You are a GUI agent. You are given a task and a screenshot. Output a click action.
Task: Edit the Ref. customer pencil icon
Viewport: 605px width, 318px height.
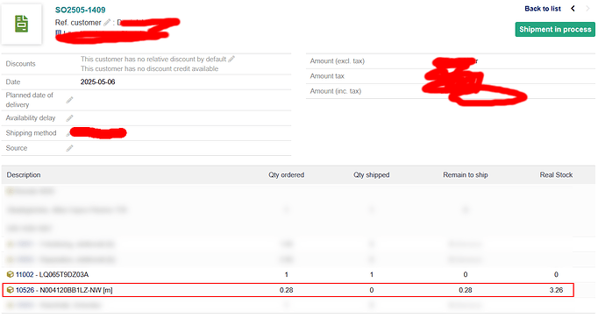(x=107, y=23)
